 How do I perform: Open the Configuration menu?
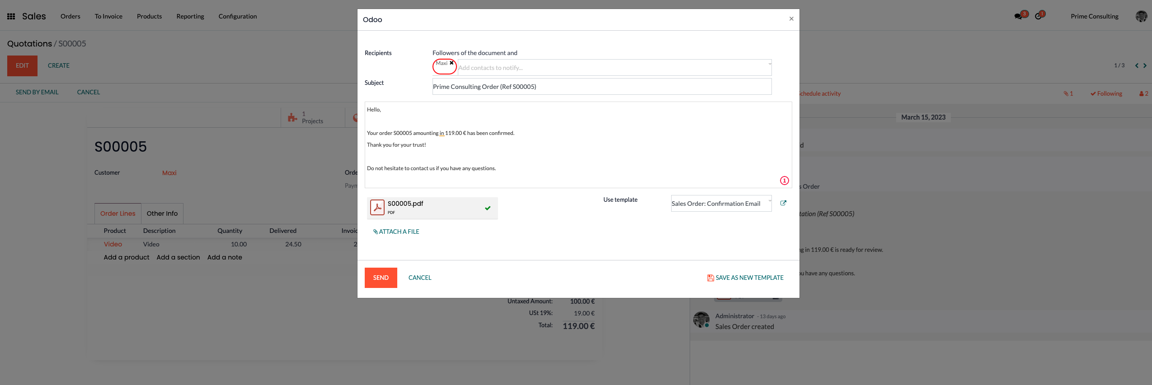(x=238, y=16)
